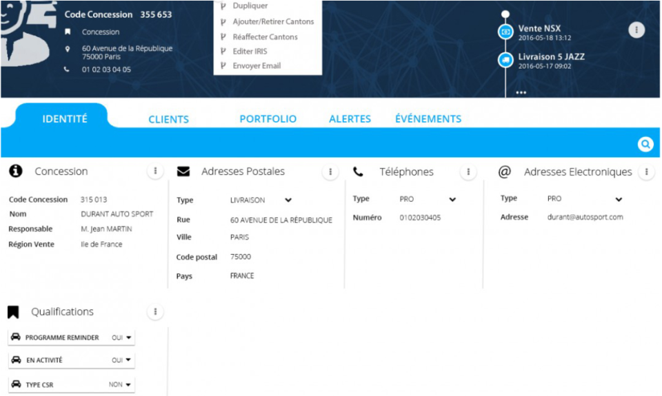This screenshot has width=662, height=396.
Task: Open Adresses Electroniques panel options menu
Action: point(646,171)
